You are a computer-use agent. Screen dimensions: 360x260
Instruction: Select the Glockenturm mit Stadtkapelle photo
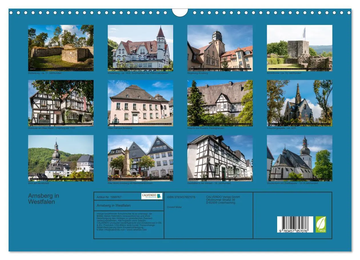pos(299,158)
